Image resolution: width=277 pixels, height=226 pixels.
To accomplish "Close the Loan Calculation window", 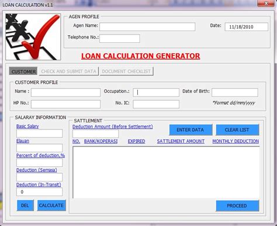I will click(x=266, y=4).
